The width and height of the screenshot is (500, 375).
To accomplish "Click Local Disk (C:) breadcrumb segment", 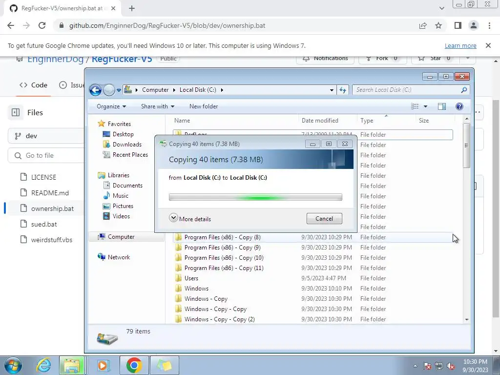I will [198, 90].
